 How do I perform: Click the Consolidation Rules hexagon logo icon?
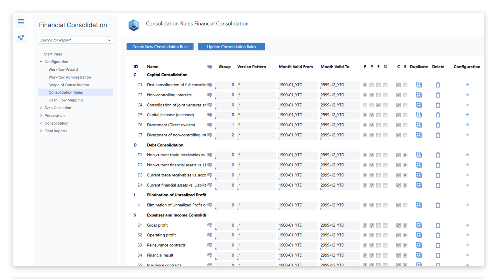point(134,25)
